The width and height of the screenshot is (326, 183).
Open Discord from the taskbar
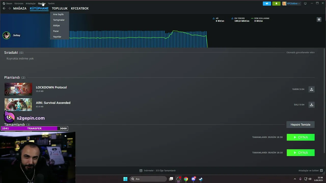193,179
